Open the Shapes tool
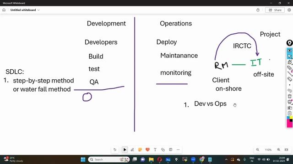 point(163,150)
